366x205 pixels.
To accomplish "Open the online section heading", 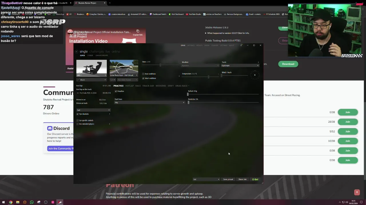I will coord(116,52).
